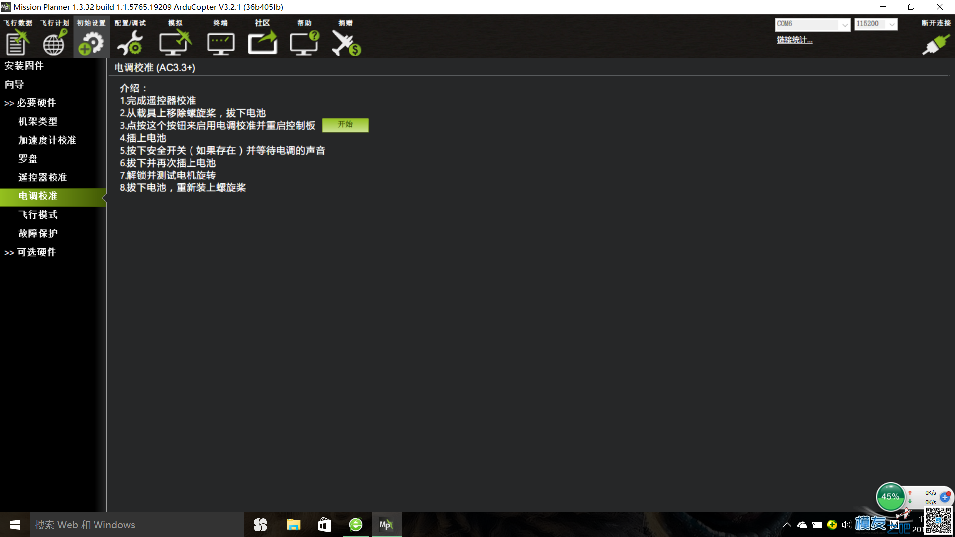Expand the 可选硬件 optional hardware section
Screen dimensions: 955x537
(30, 252)
